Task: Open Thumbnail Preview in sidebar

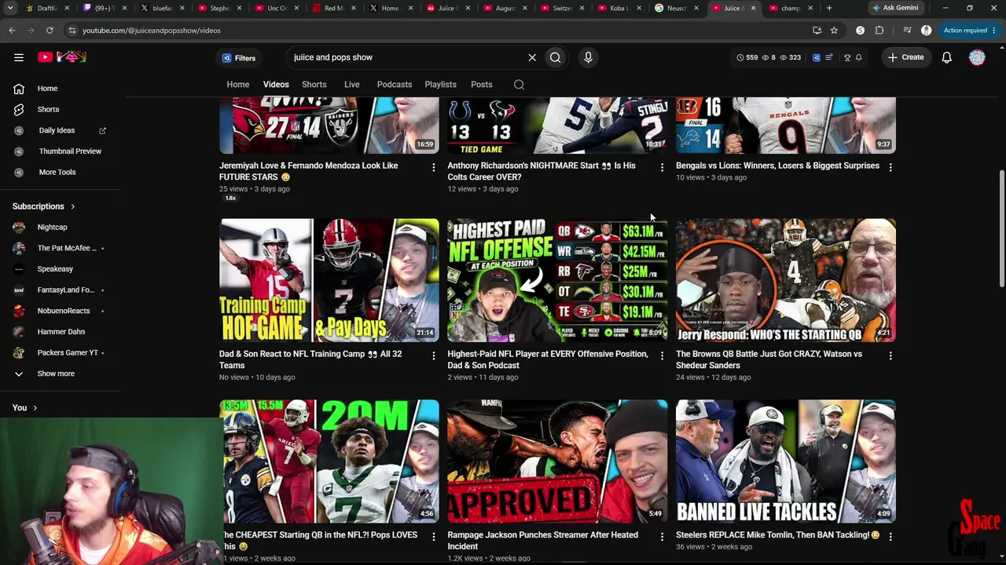Action: pos(60,151)
